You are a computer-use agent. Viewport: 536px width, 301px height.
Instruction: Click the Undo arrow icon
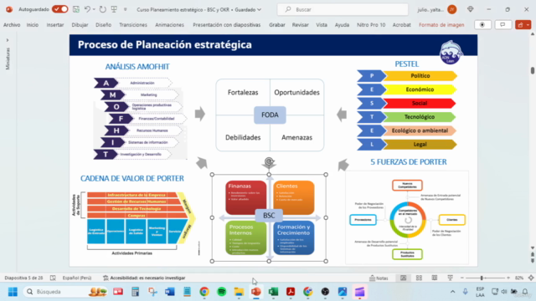point(87,9)
